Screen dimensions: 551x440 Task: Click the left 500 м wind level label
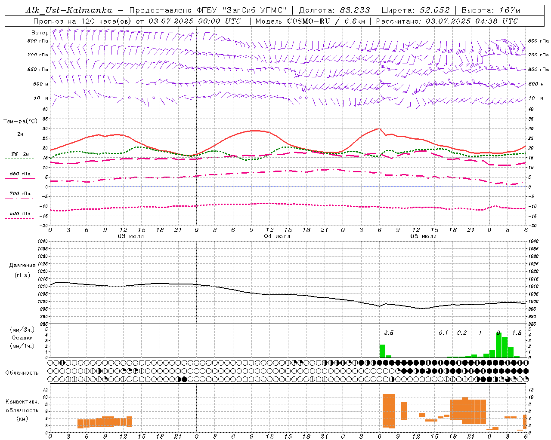tap(41, 84)
